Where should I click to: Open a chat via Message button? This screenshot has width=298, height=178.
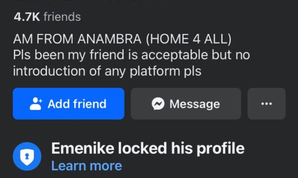click(186, 104)
